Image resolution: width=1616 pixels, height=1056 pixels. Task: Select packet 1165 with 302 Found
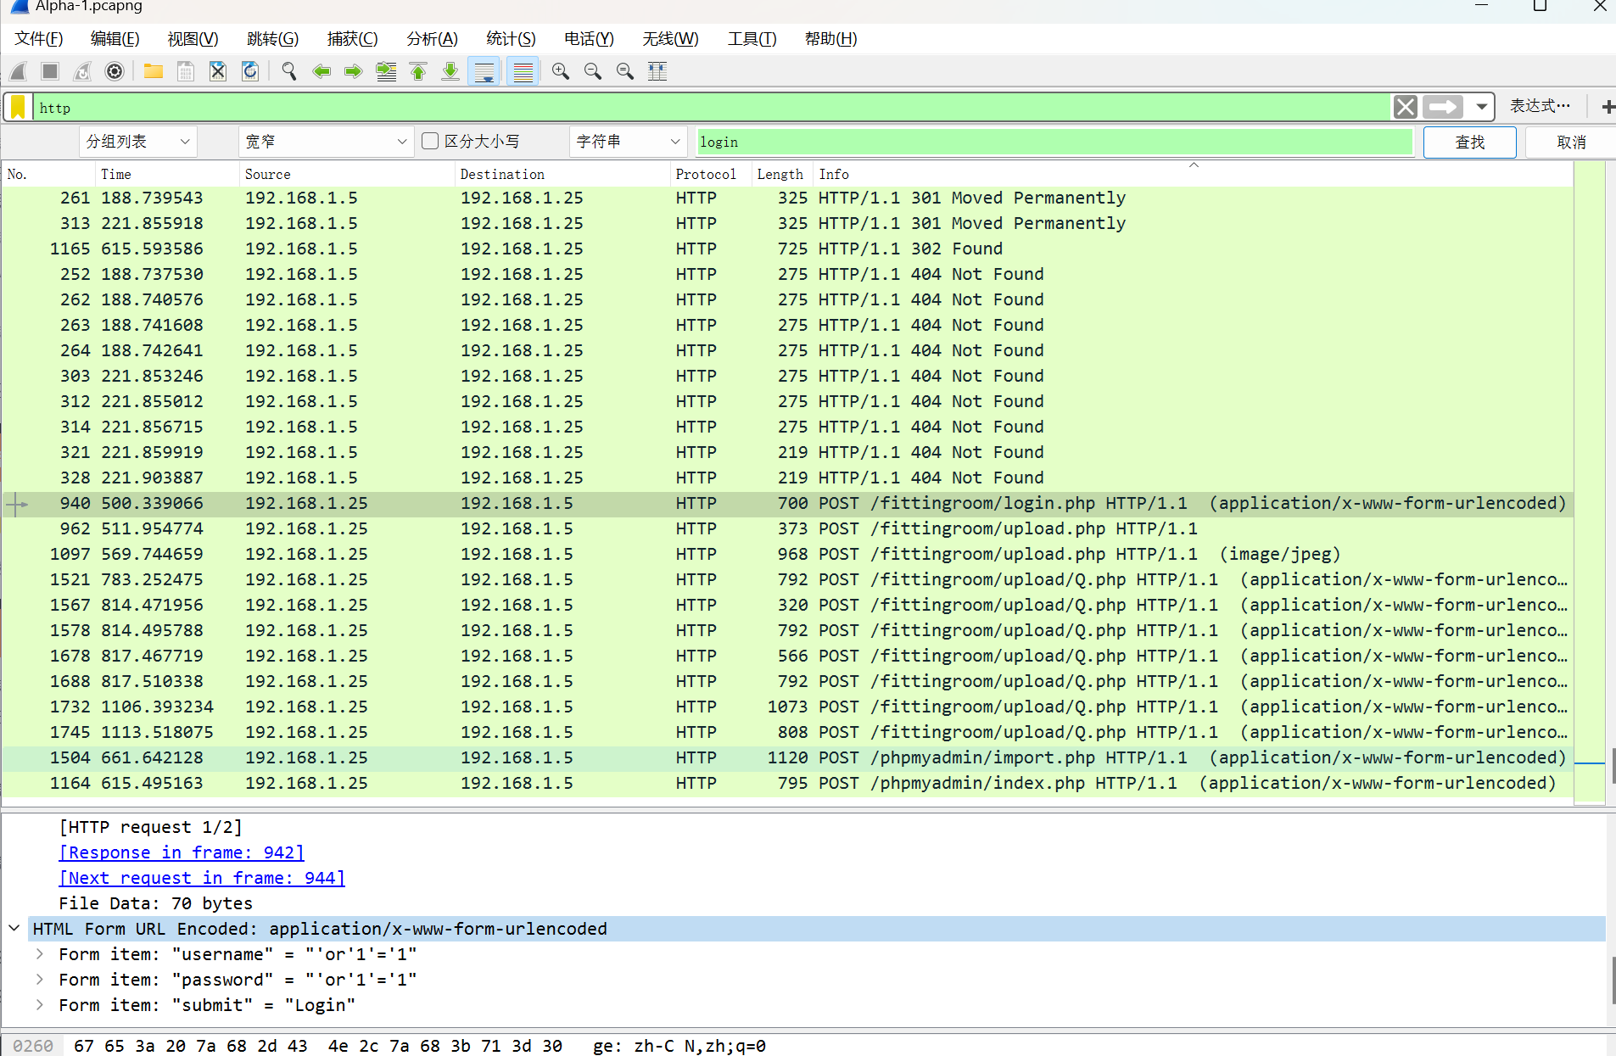787,249
